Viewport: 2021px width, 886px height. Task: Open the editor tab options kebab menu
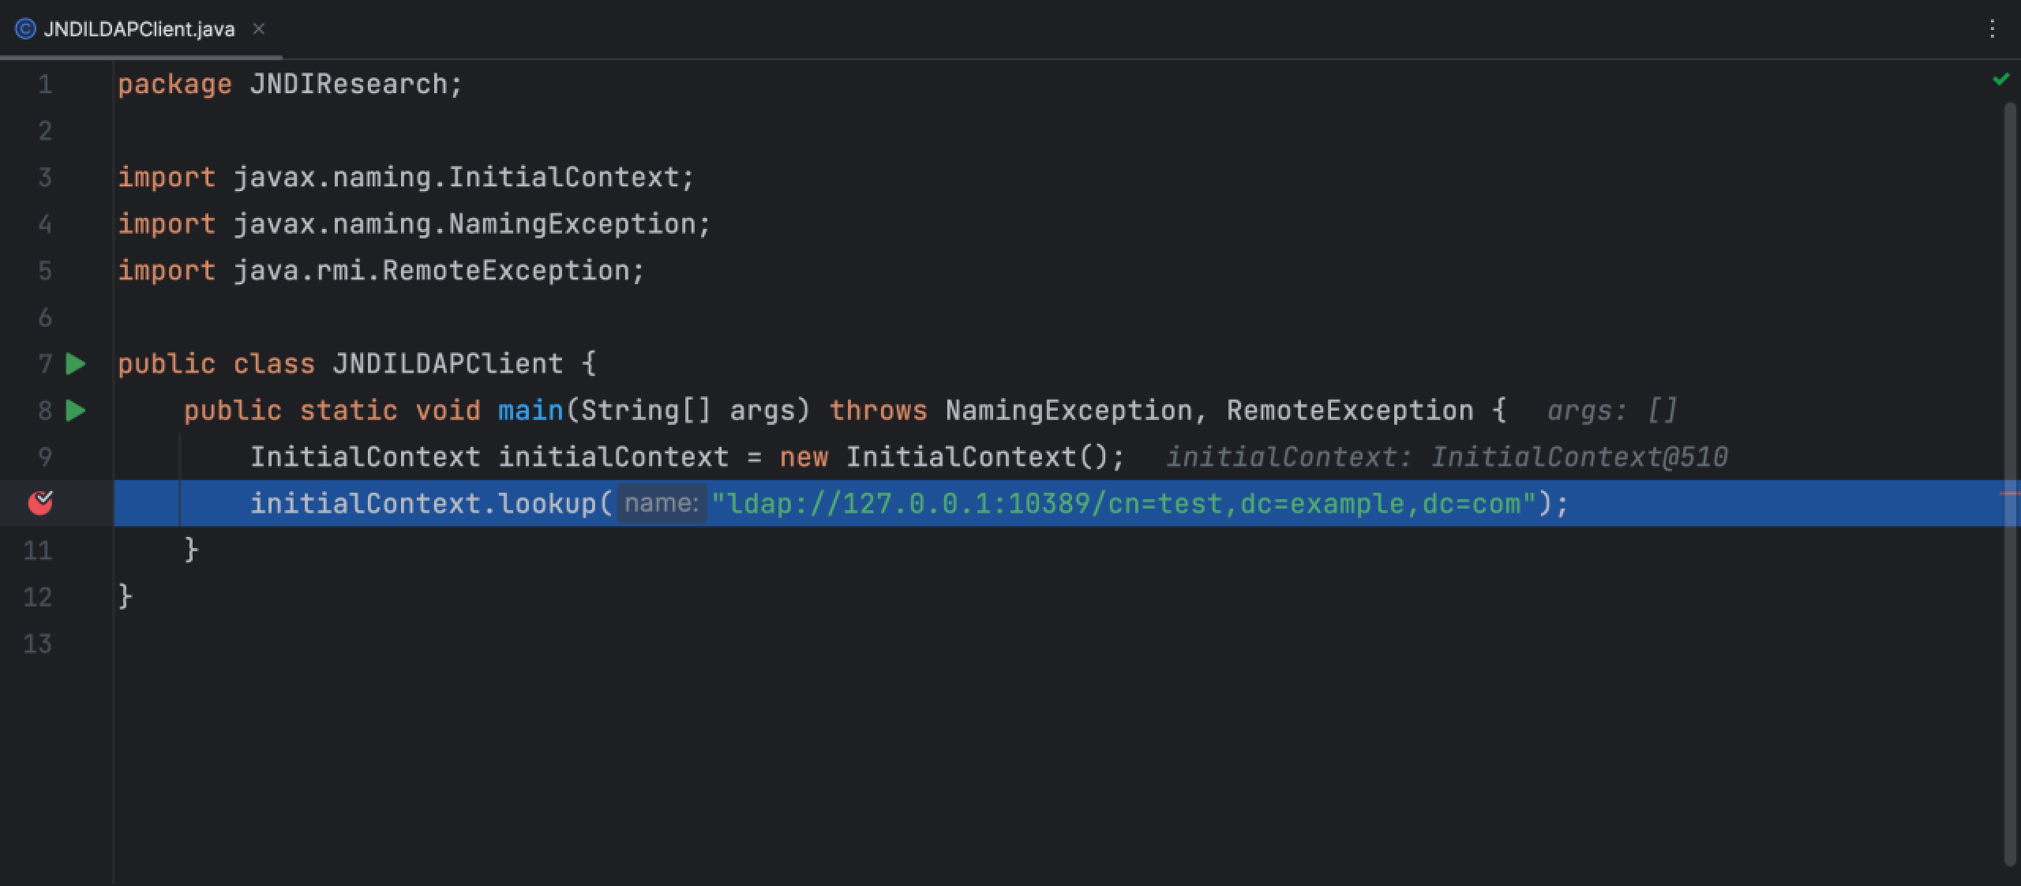1992,29
